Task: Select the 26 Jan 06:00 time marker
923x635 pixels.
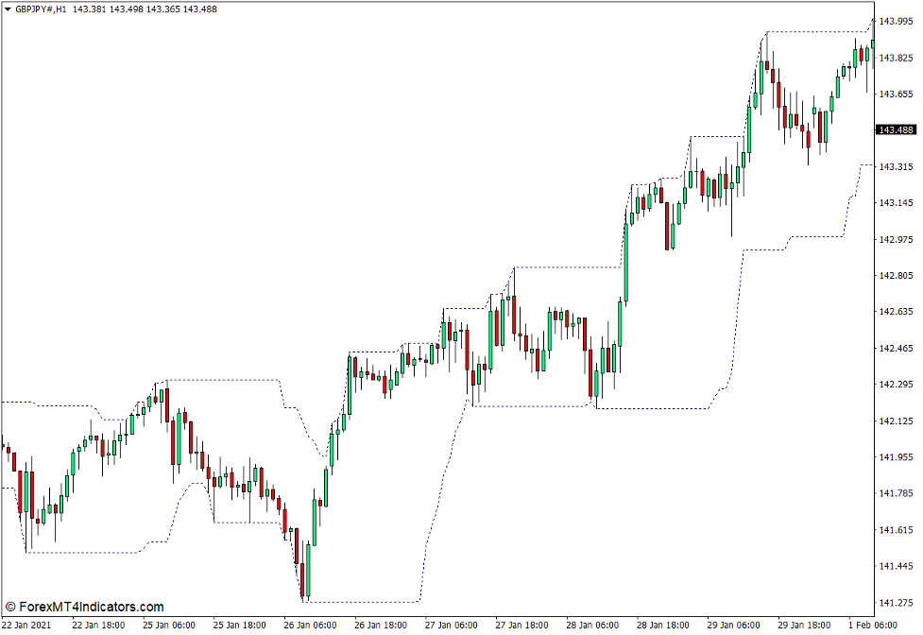Action: point(307,626)
